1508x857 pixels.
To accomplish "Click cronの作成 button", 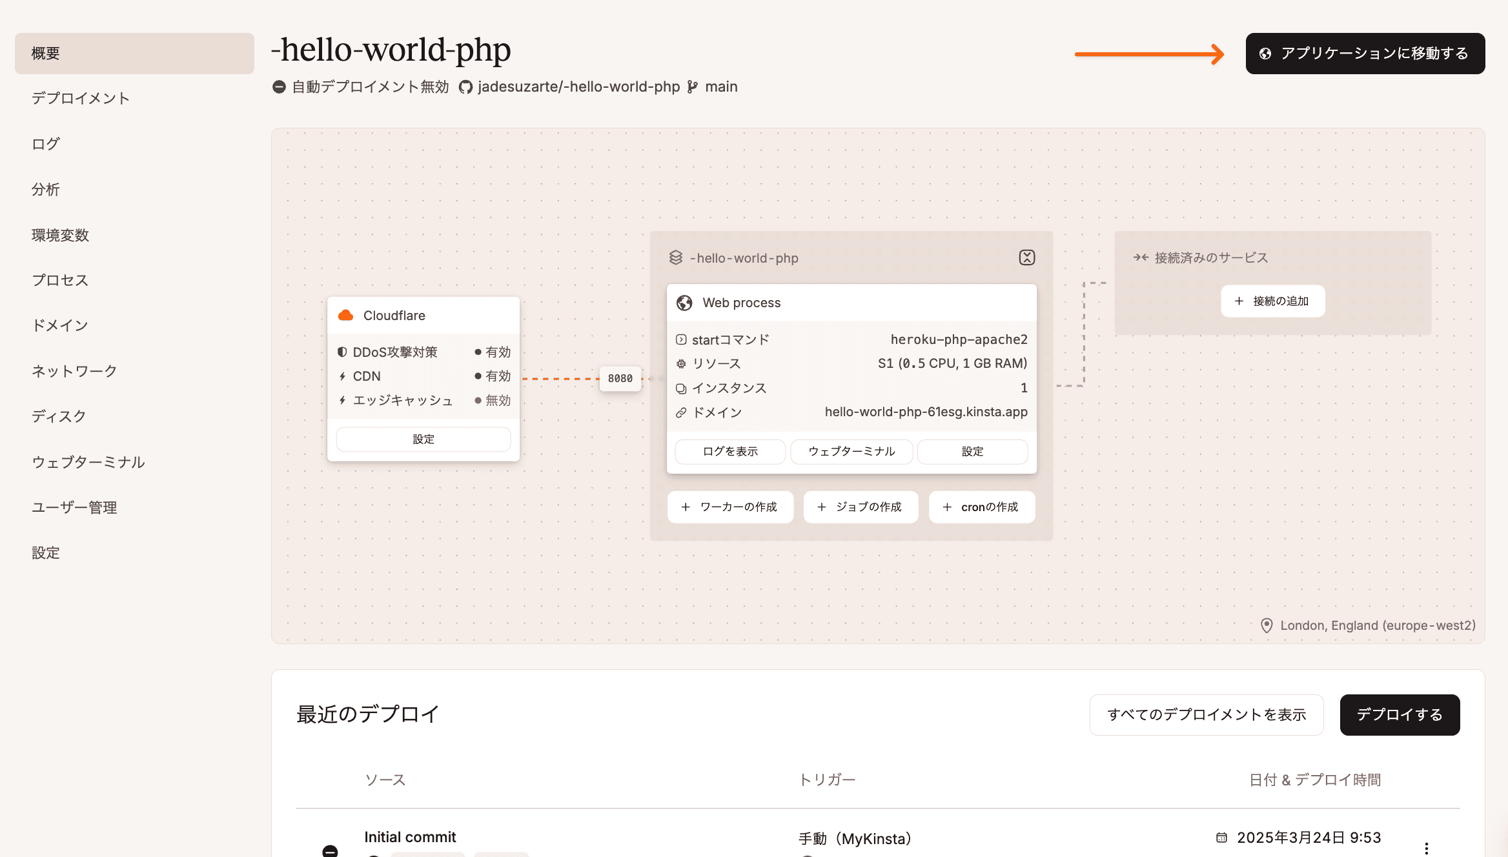I will (x=982, y=507).
